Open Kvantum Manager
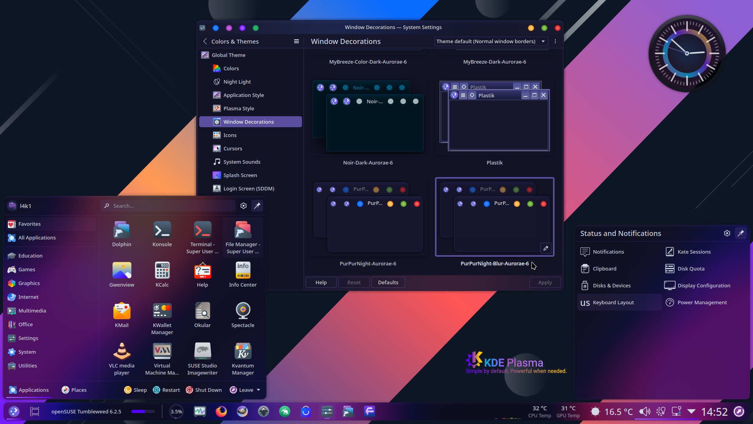This screenshot has width=753, height=424. click(243, 359)
